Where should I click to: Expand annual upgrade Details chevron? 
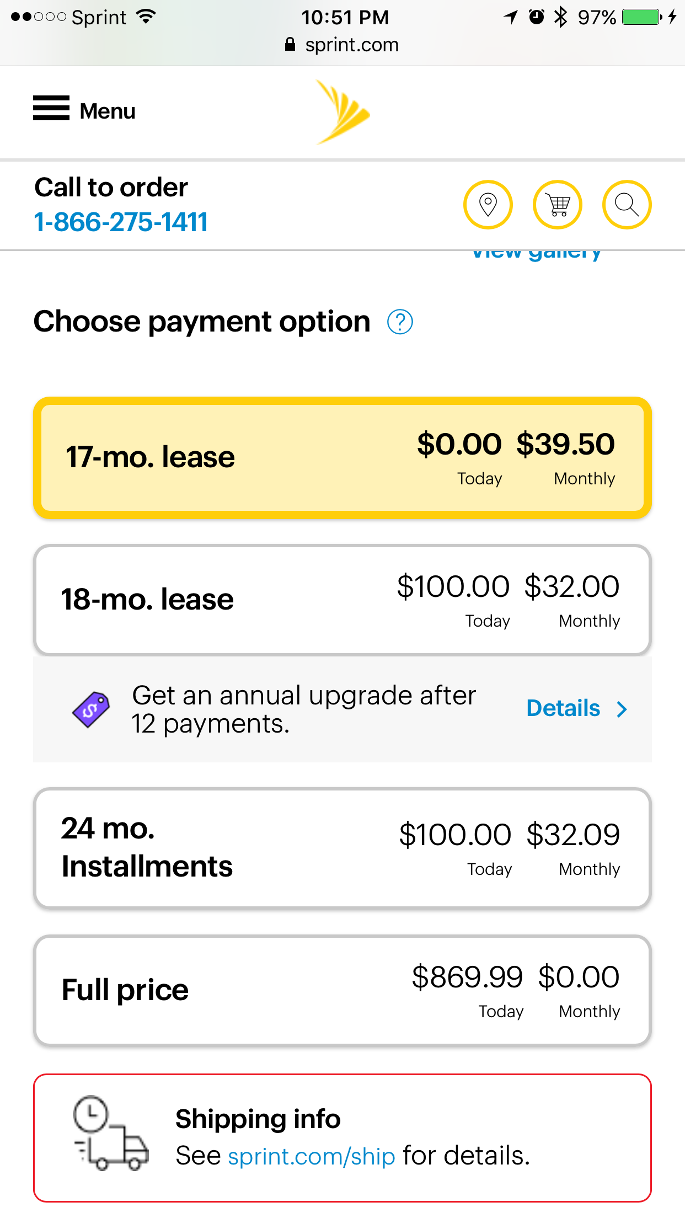[622, 709]
